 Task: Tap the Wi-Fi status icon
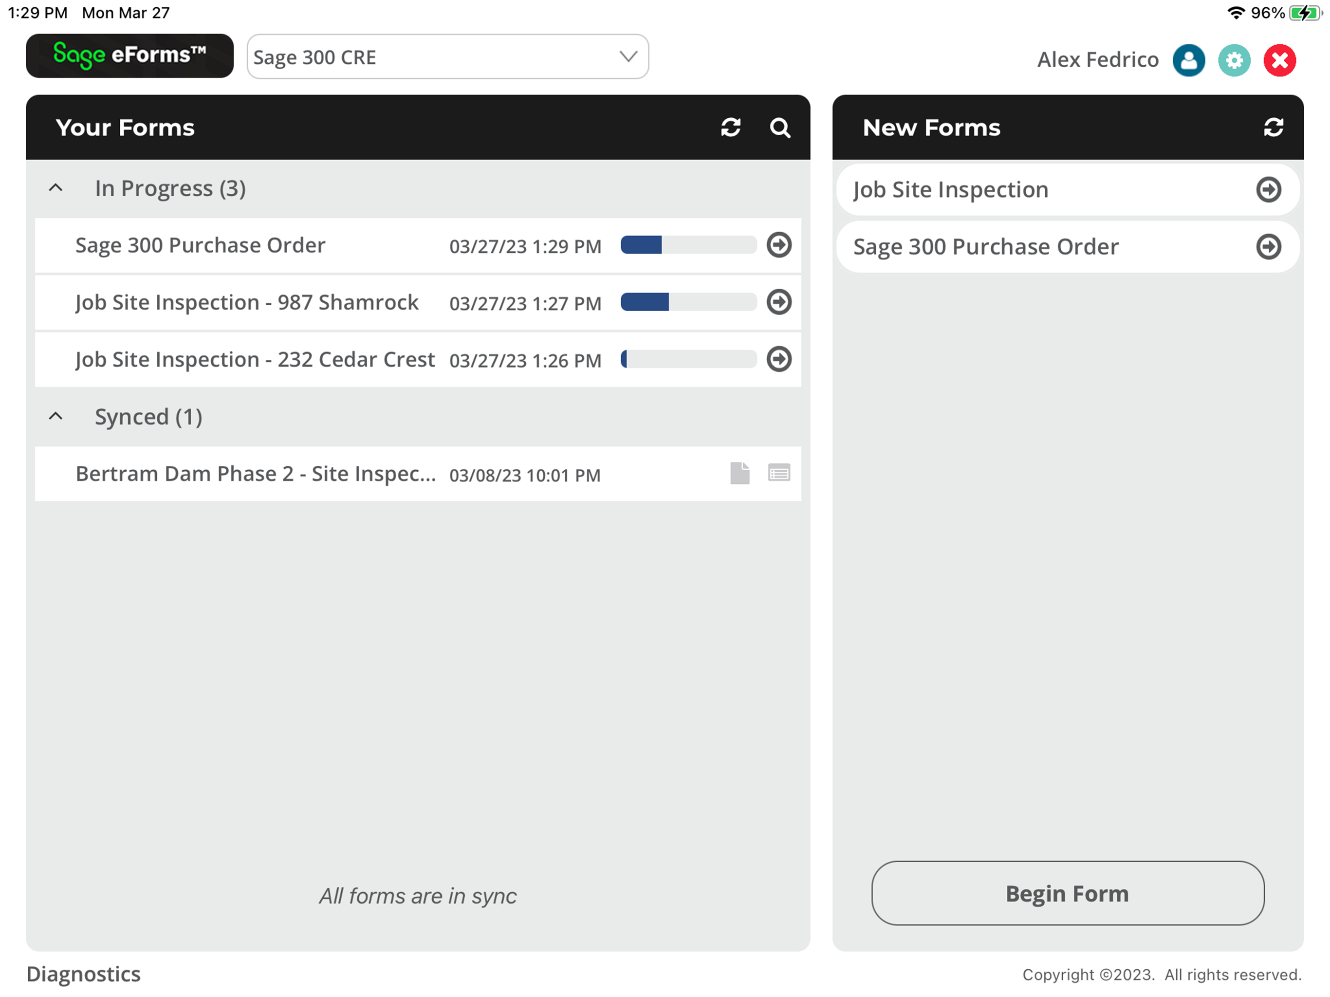click(x=1236, y=13)
